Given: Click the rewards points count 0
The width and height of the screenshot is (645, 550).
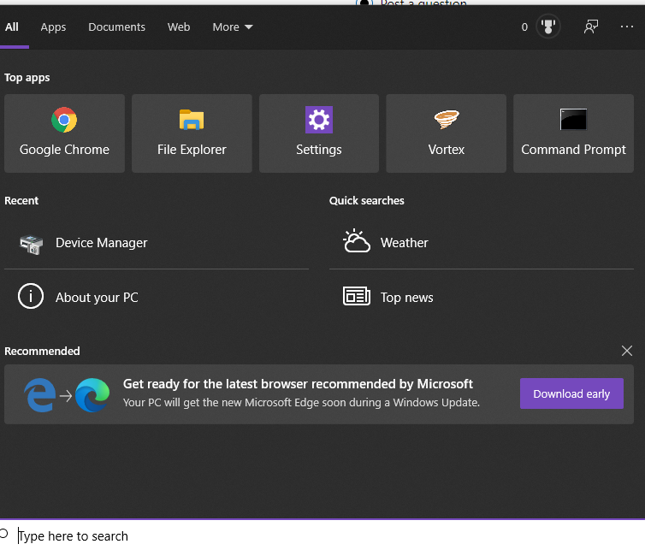Looking at the screenshot, I should click(524, 27).
